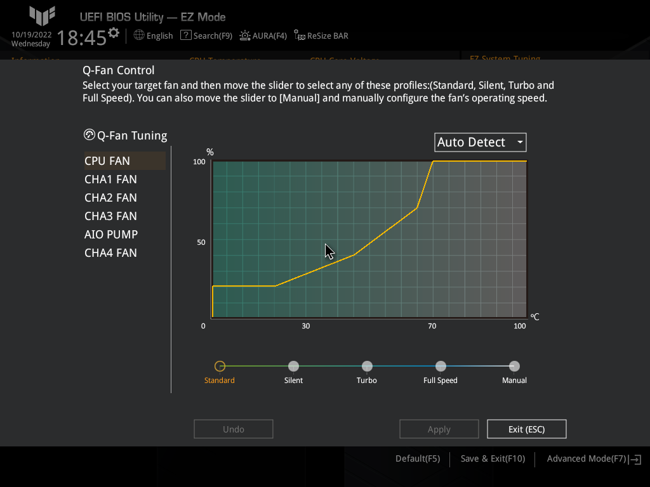650x487 pixels.
Task: Open BIOS search with the Search(F9) icon
Action: 186,36
